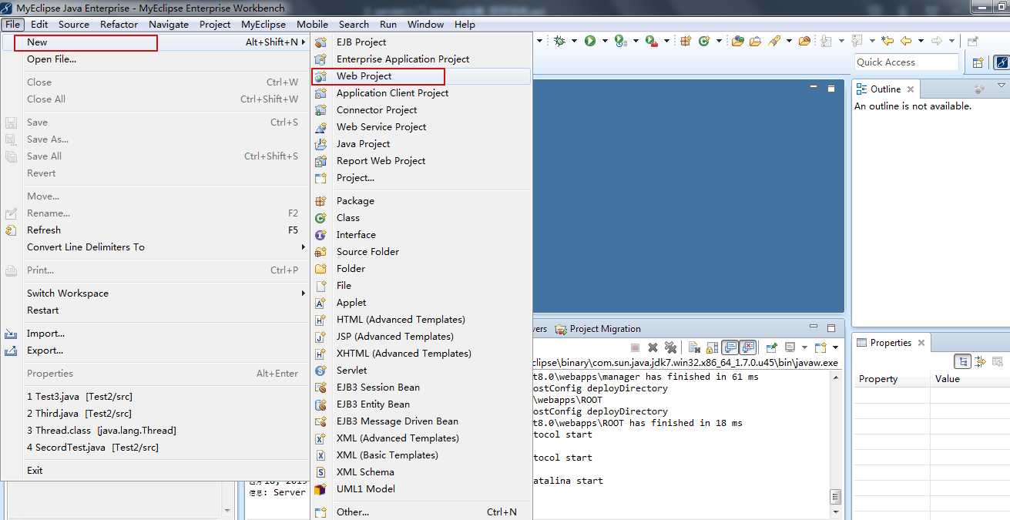Screen dimensions: 1010x520
Task: Click the Focus on Active Task icon in Outline
Action: (979, 89)
